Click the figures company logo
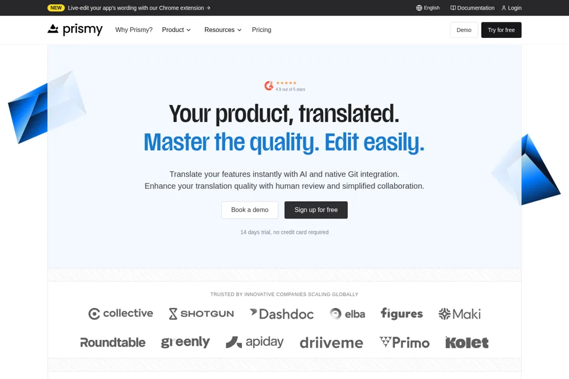 click(402, 313)
